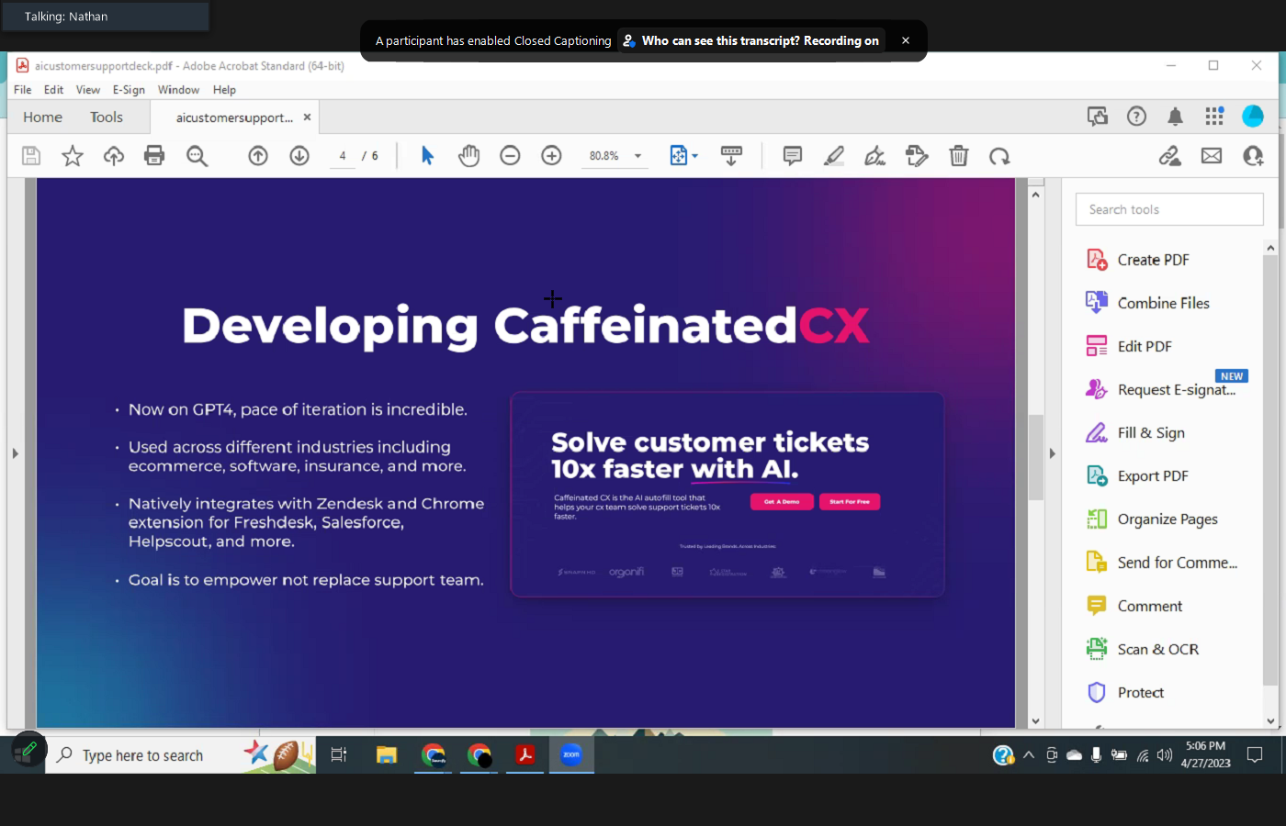
Task: Go to previous page with up arrow
Action: pos(258,156)
